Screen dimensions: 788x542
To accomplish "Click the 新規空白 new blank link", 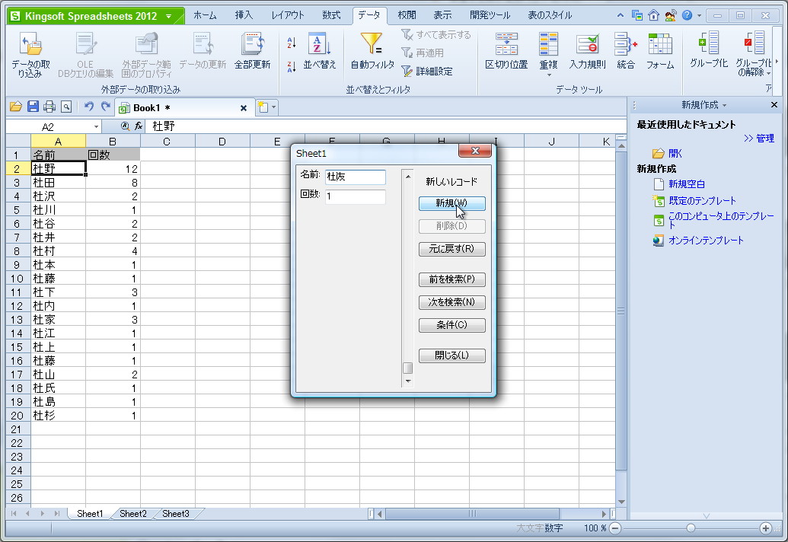I will [x=687, y=184].
